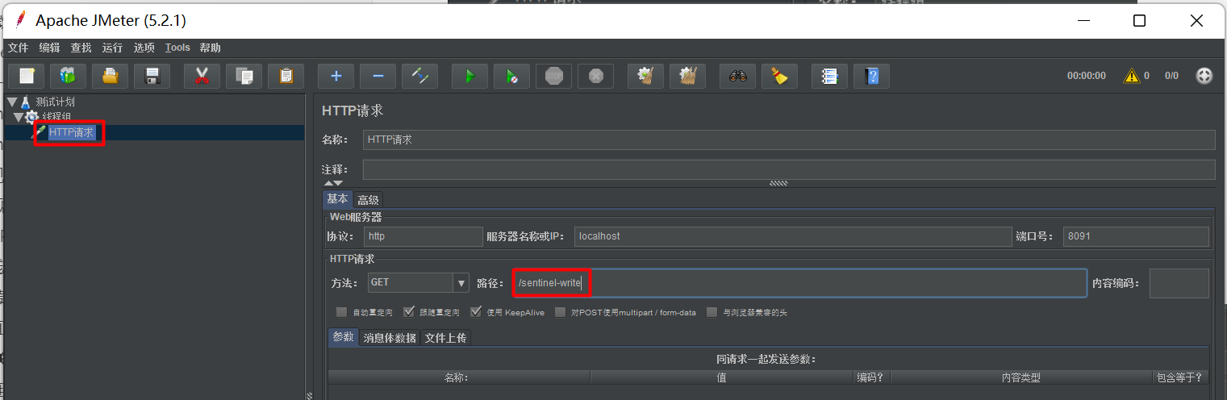
Task: Click the 内容编码 field
Action: tap(1179, 283)
